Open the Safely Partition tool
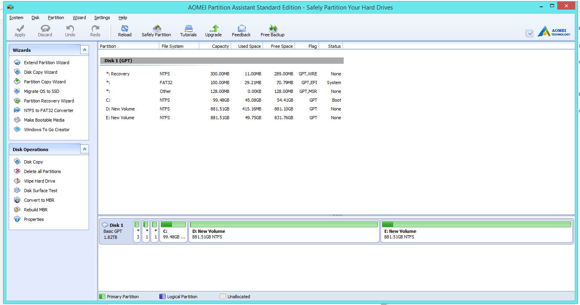580x305 pixels. (156, 31)
